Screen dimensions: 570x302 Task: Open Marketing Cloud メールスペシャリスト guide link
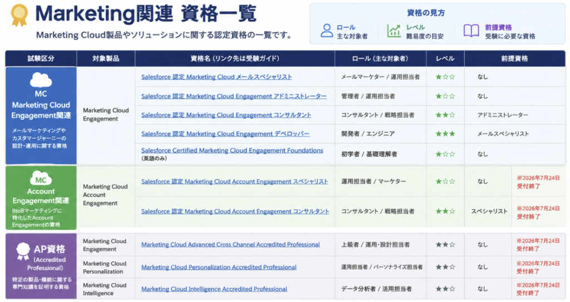217,77
